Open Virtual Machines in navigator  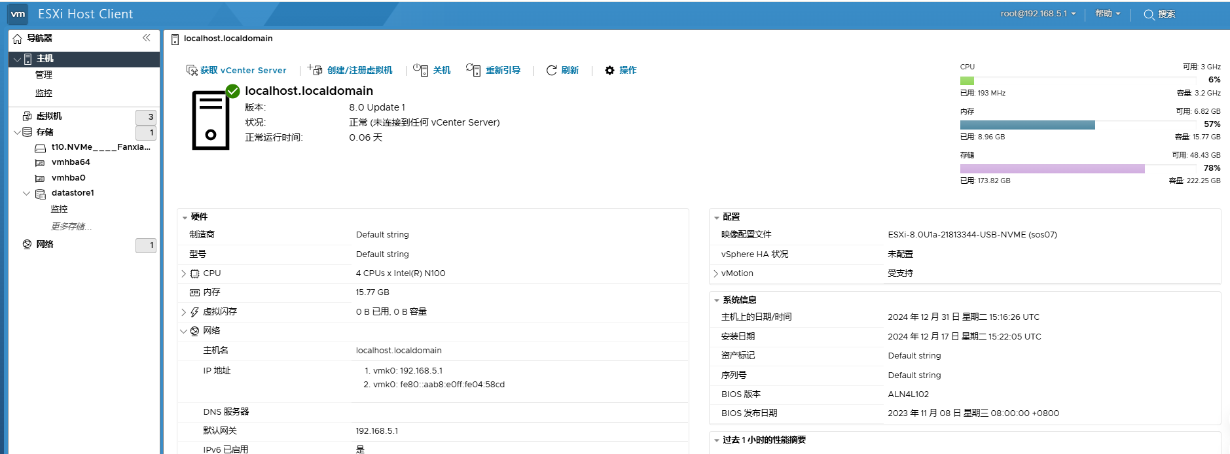coord(49,116)
